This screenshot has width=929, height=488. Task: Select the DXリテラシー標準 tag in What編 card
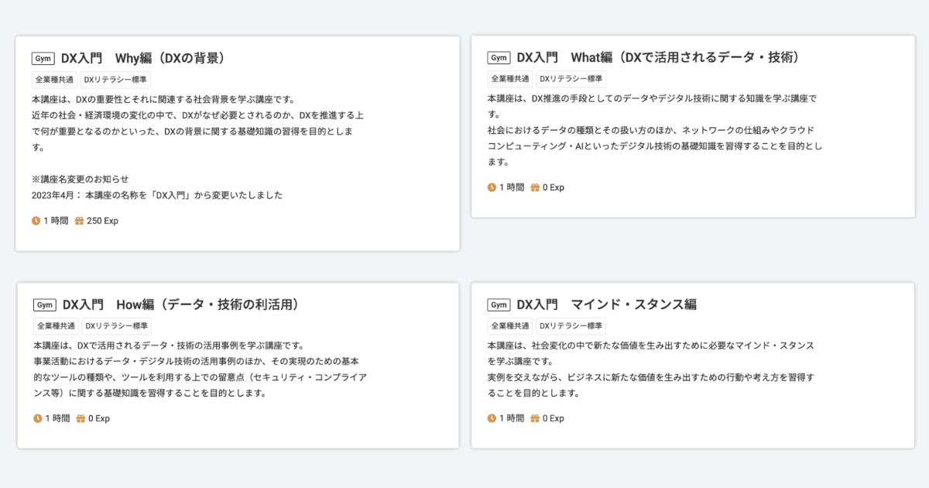(x=571, y=79)
